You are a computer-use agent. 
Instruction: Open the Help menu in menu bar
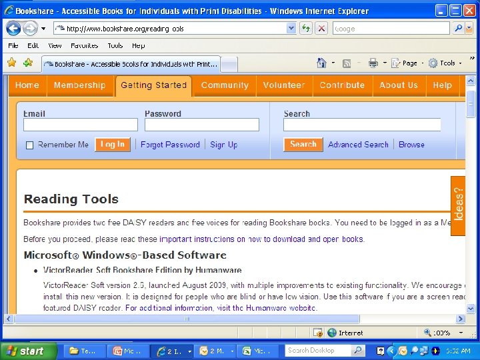click(x=139, y=45)
